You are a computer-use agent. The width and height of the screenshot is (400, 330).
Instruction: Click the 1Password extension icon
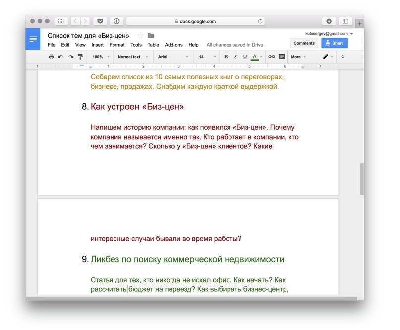(x=116, y=21)
